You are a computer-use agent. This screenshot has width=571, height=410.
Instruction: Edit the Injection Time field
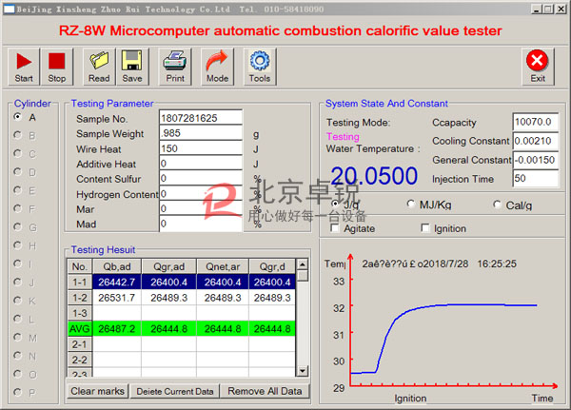click(x=535, y=179)
